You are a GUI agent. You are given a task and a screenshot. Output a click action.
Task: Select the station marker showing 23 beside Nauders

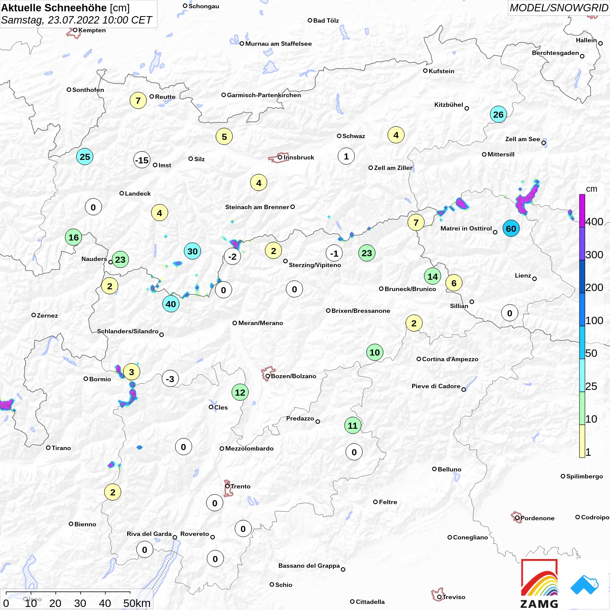coord(120,260)
